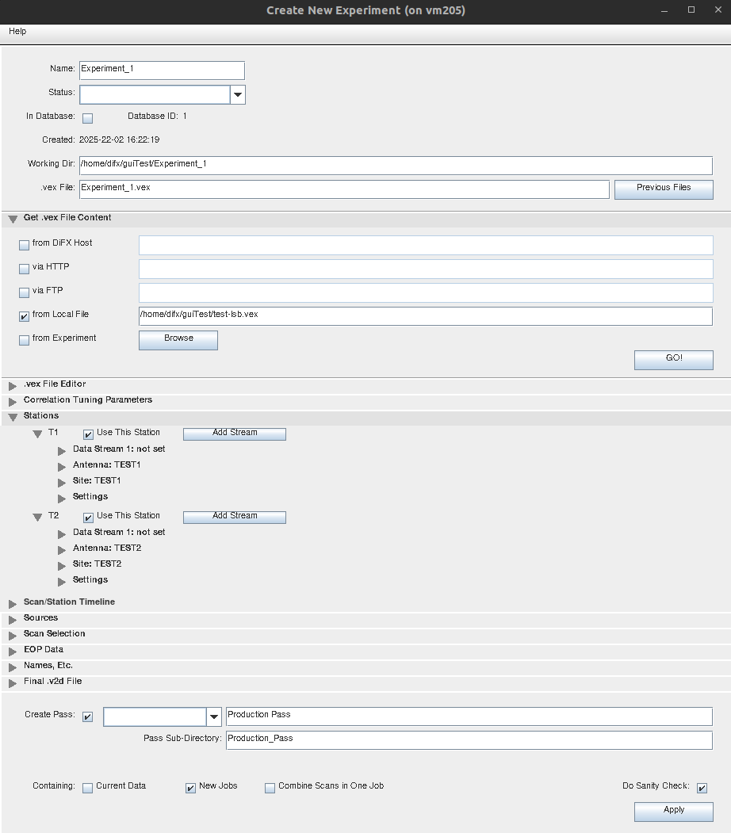Image resolution: width=731 pixels, height=833 pixels.
Task: Expand Correlation Tuning Parameters section
Action: [13, 402]
